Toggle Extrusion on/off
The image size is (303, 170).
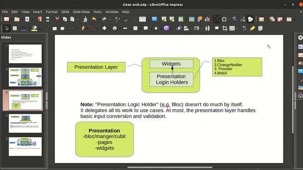[260, 28]
